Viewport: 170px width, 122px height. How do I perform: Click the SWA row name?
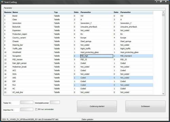tap(14, 74)
